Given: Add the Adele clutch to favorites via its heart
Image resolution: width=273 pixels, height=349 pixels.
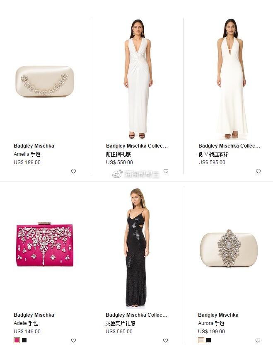Looking at the screenshot, I should tap(73, 341).
